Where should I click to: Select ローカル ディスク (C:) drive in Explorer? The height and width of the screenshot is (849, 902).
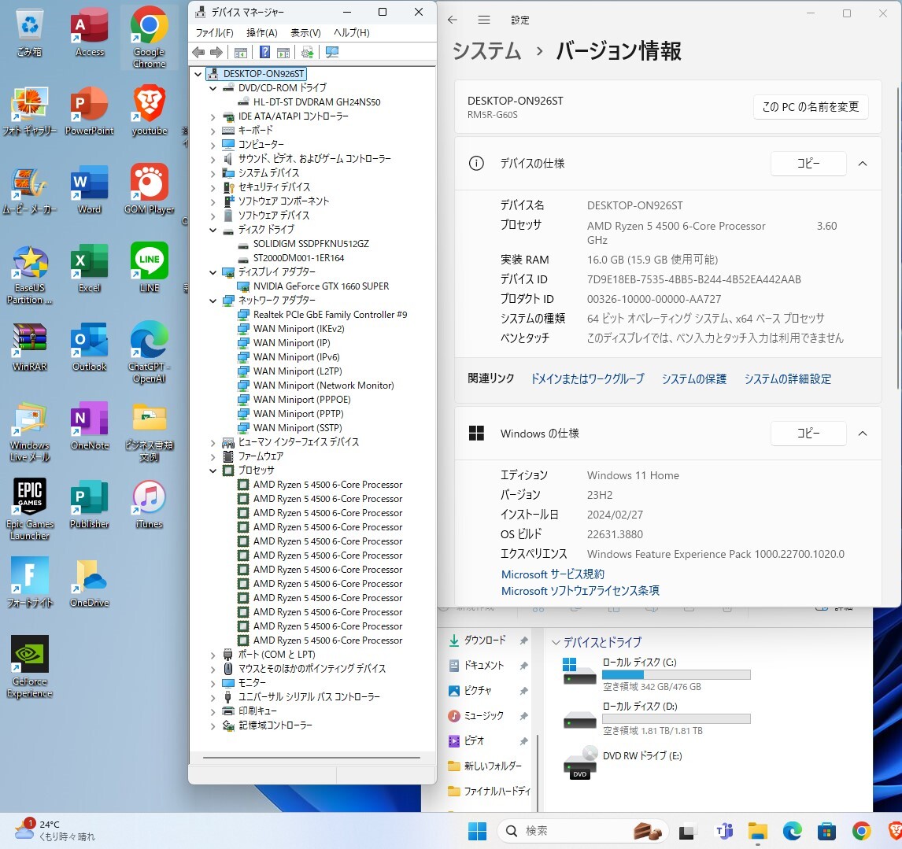tap(657, 674)
